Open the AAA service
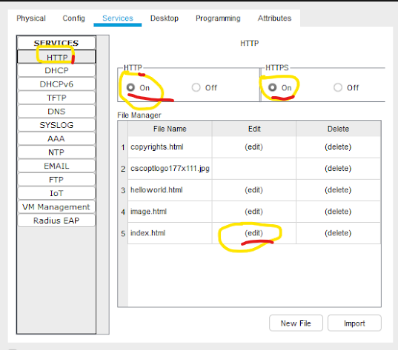 click(56, 139)
